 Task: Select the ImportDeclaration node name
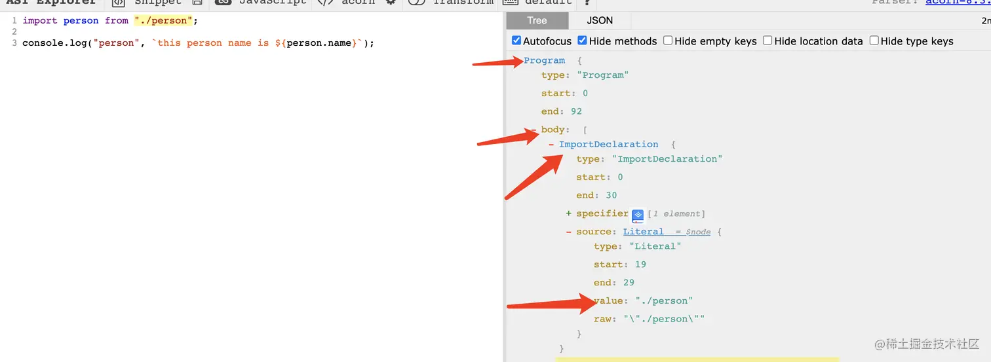(609, 145)
